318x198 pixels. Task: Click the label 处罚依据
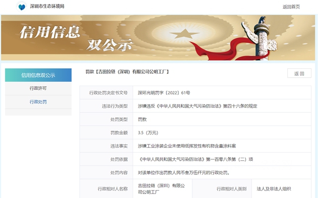119,159
